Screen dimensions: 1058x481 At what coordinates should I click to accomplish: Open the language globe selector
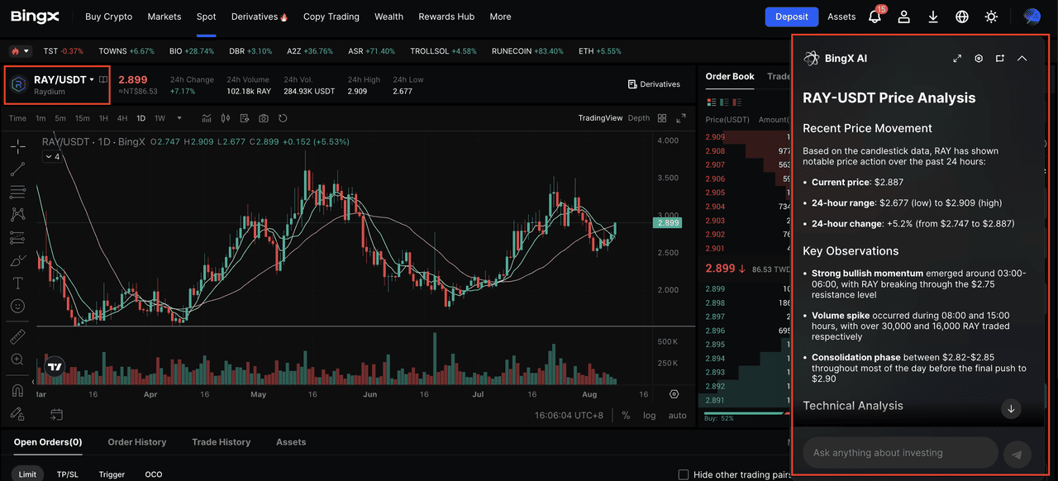(x=962, y=17)
